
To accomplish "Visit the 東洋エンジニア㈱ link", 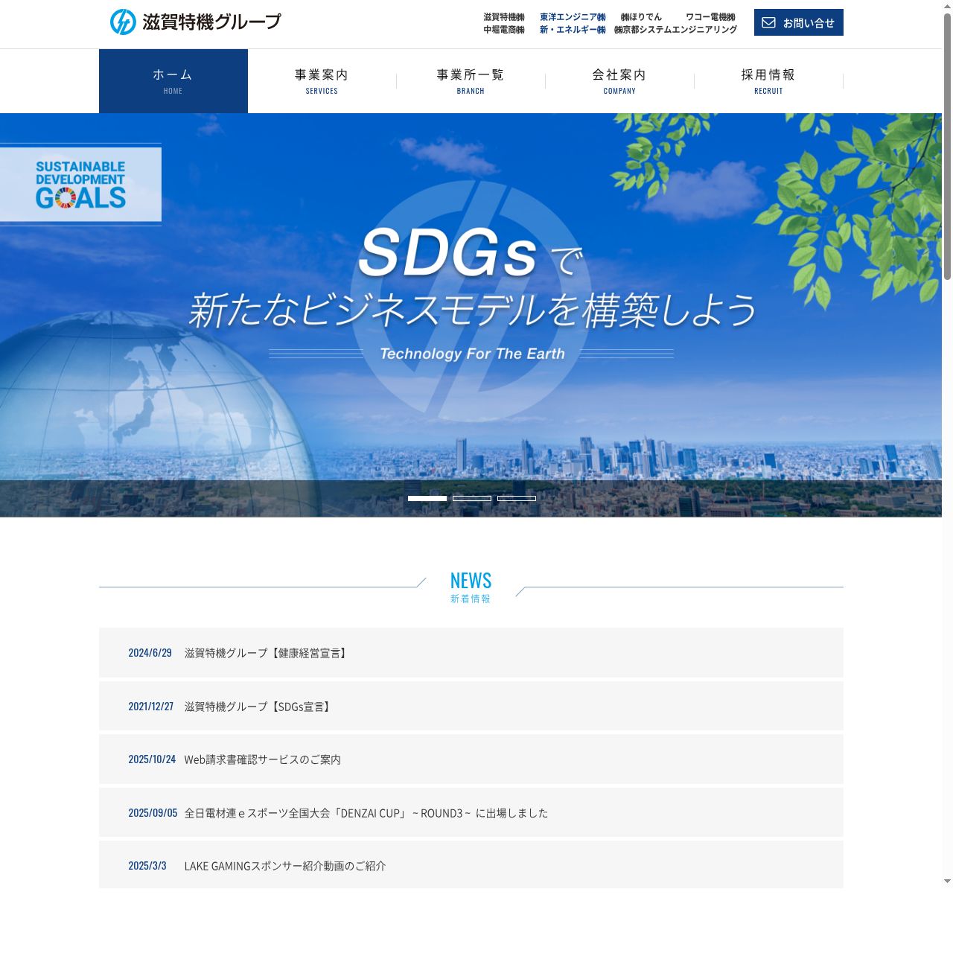I will (x=573, y=16).
